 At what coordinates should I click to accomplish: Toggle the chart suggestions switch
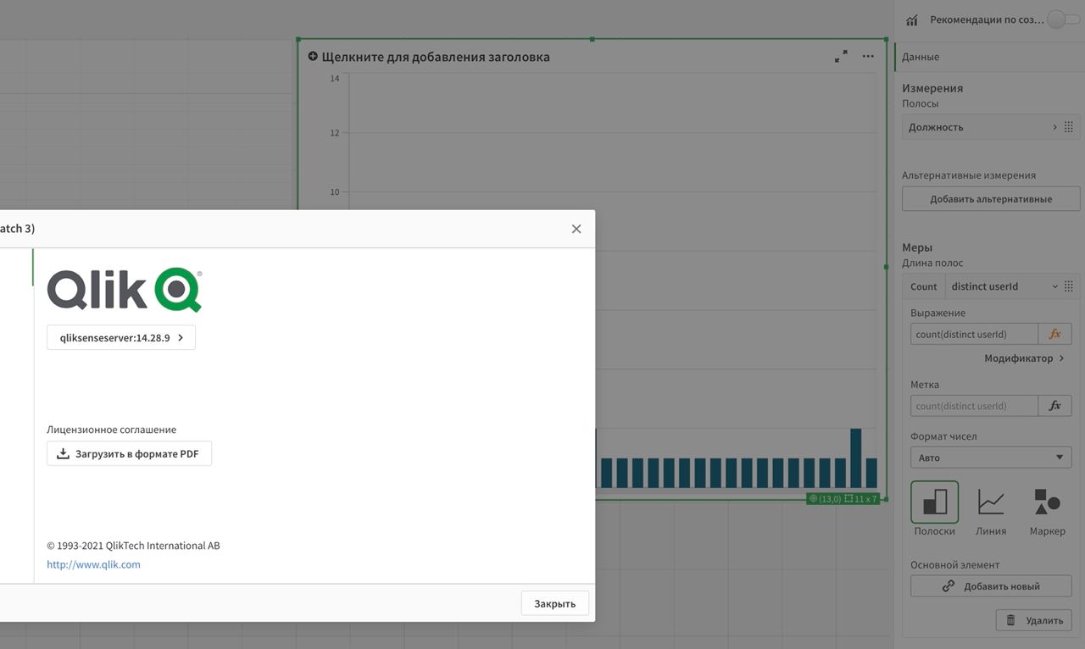[x=1063, y=19]
